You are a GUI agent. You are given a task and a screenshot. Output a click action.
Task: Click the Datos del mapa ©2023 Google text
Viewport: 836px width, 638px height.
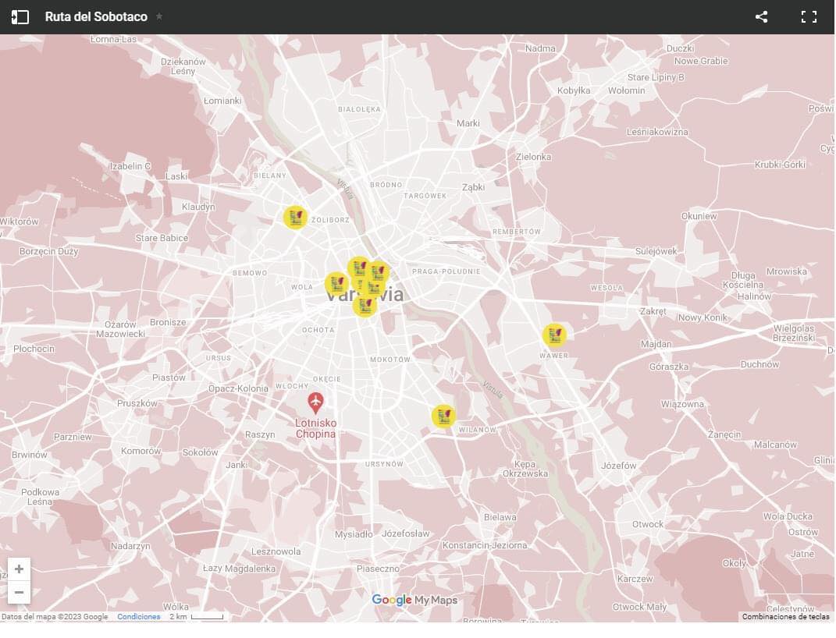pos(55,617)
